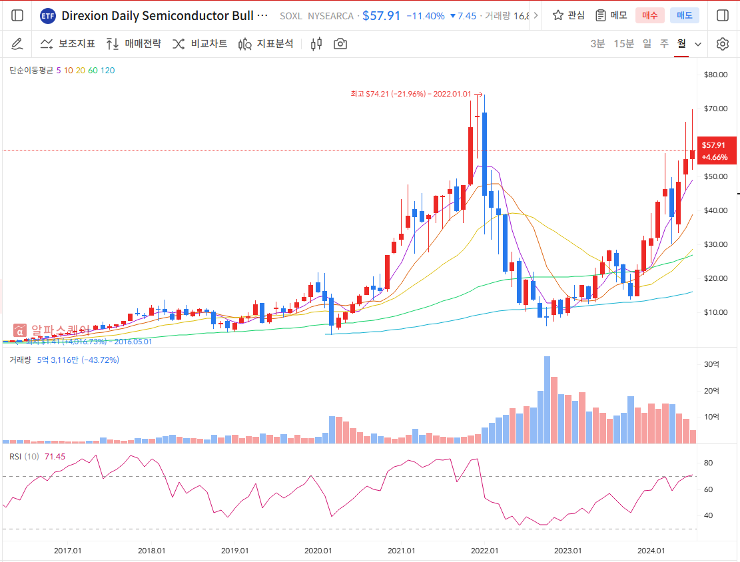This screenshot has width=740, height=562.
Task: Switch to 일 daily timeframe
Action: [647, 44]
